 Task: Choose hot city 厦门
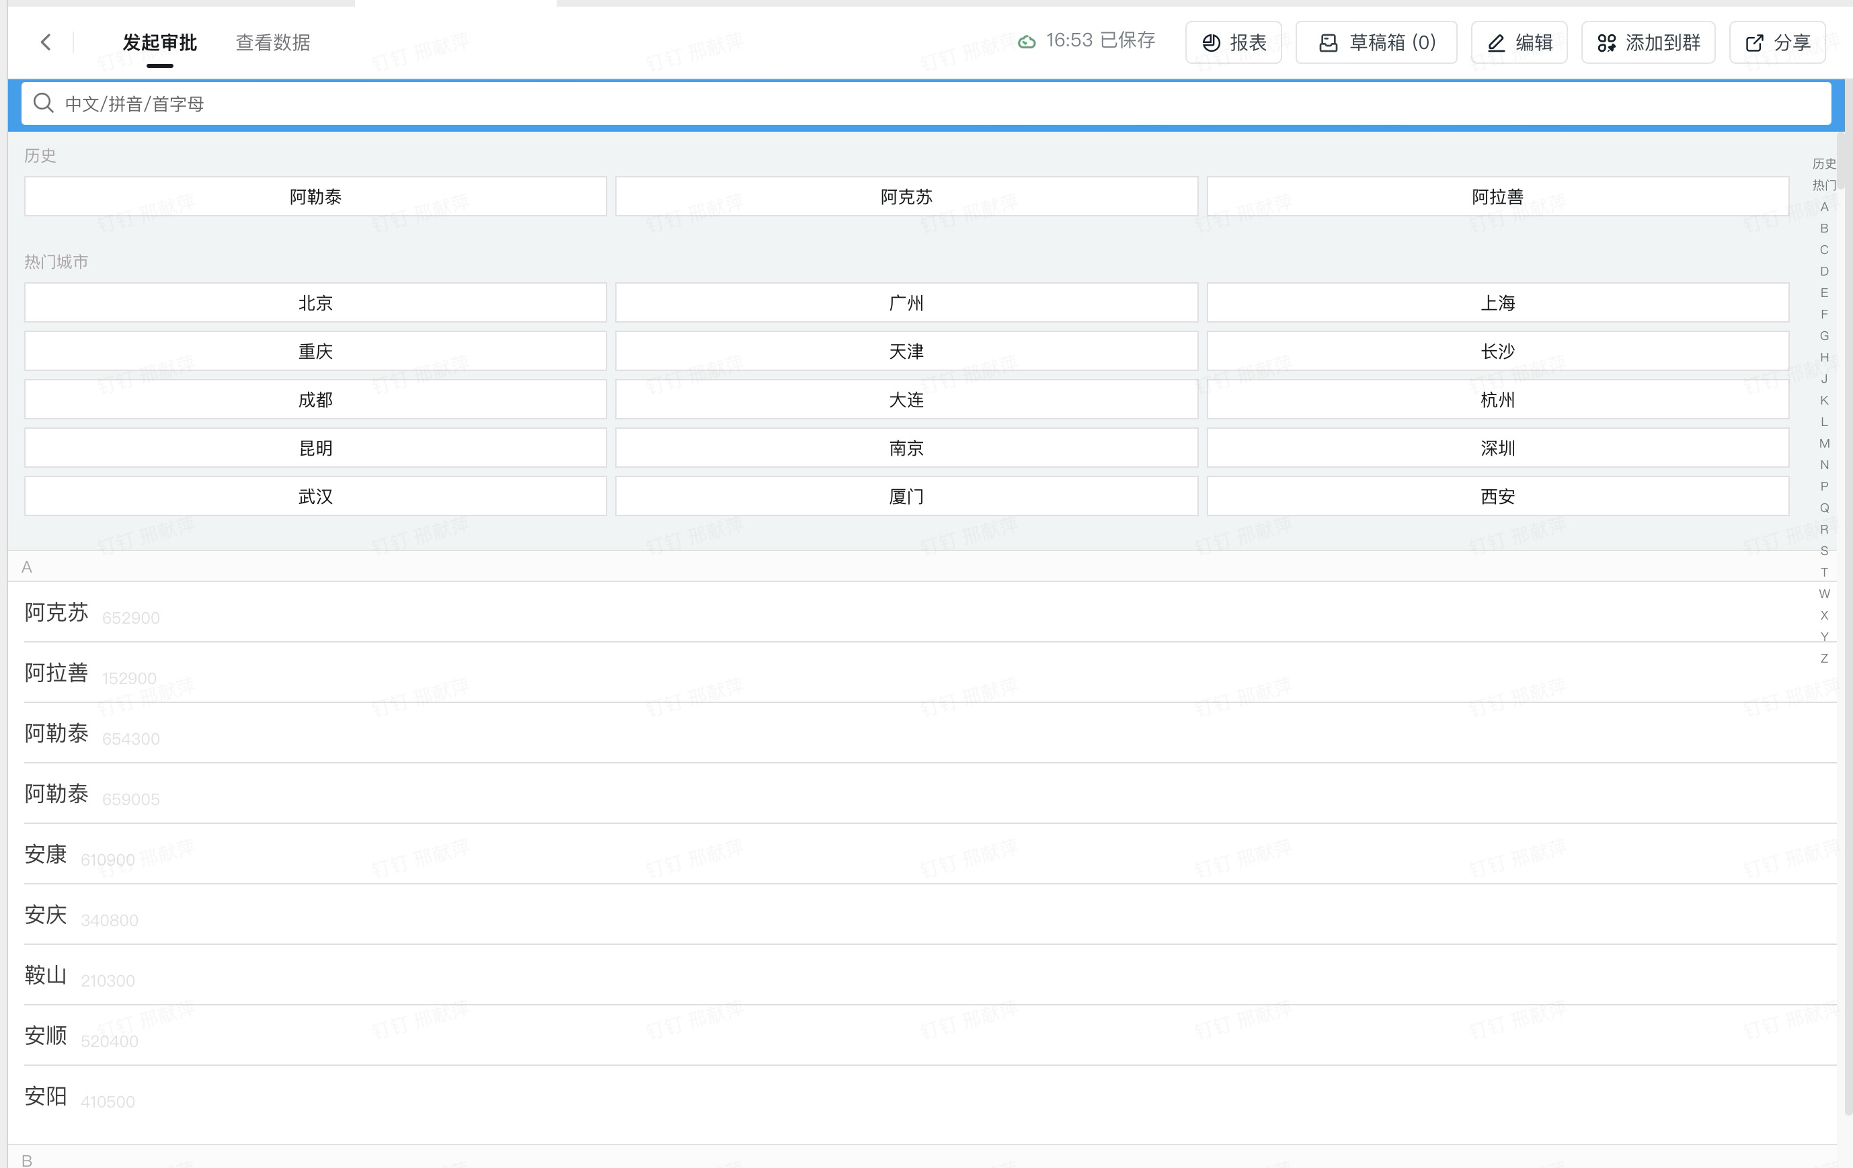pos(906,497)
